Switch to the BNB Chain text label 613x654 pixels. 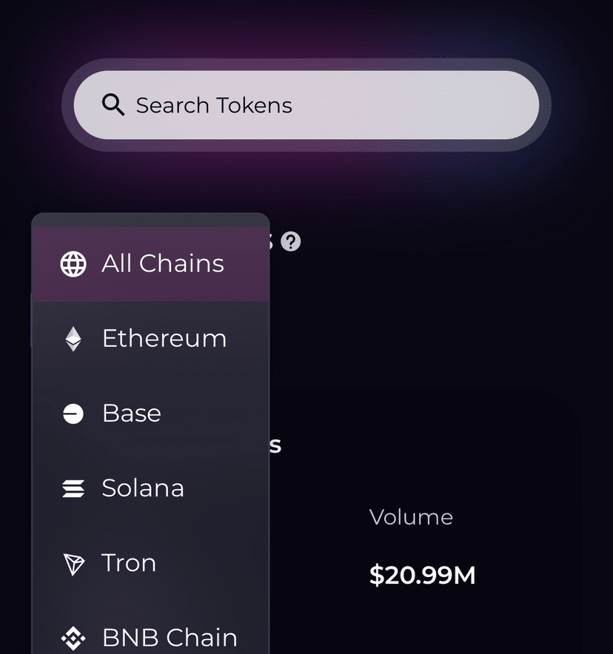[170, 638]
